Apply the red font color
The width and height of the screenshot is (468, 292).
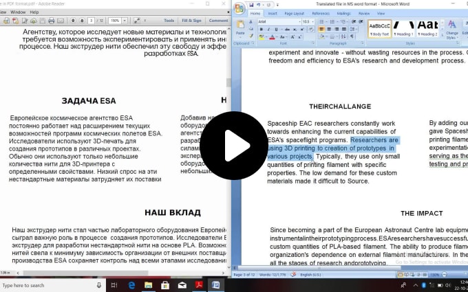pos(272,37)
